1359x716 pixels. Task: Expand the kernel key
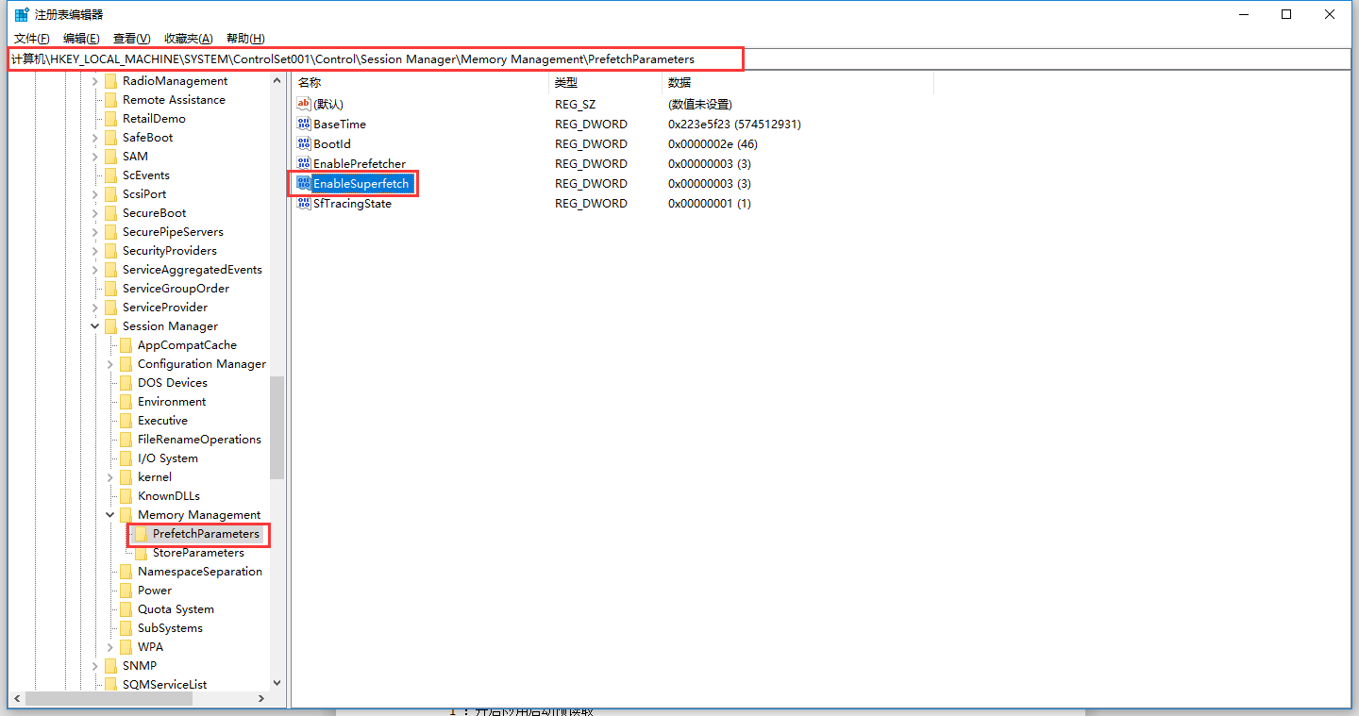point(110,477)
